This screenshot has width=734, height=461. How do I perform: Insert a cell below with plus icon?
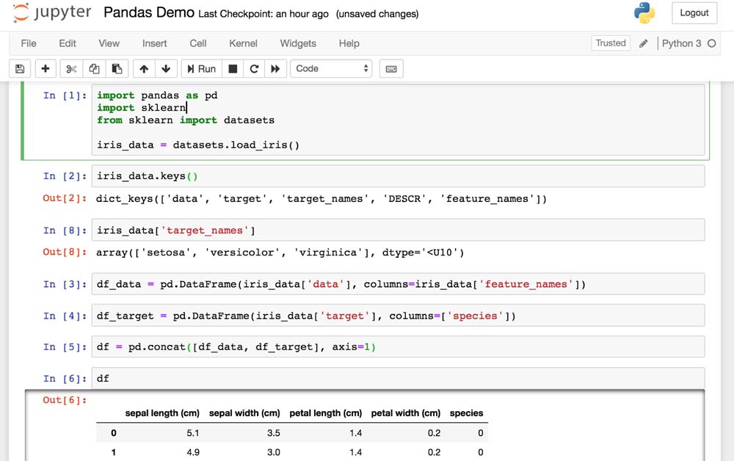(46, 69)
